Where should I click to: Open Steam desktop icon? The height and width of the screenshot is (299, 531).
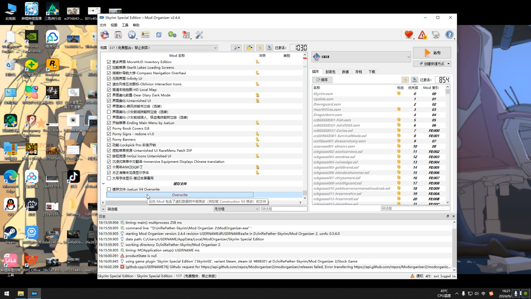[11, 235]
